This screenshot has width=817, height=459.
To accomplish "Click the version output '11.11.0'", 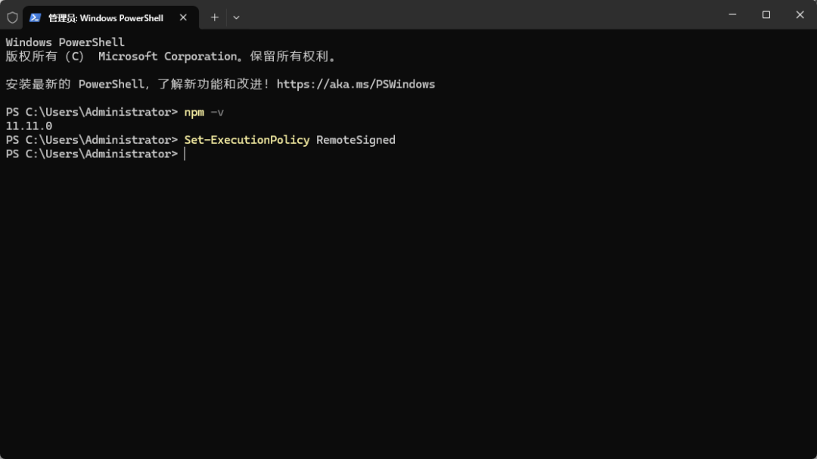I will (x=29, y=126).
